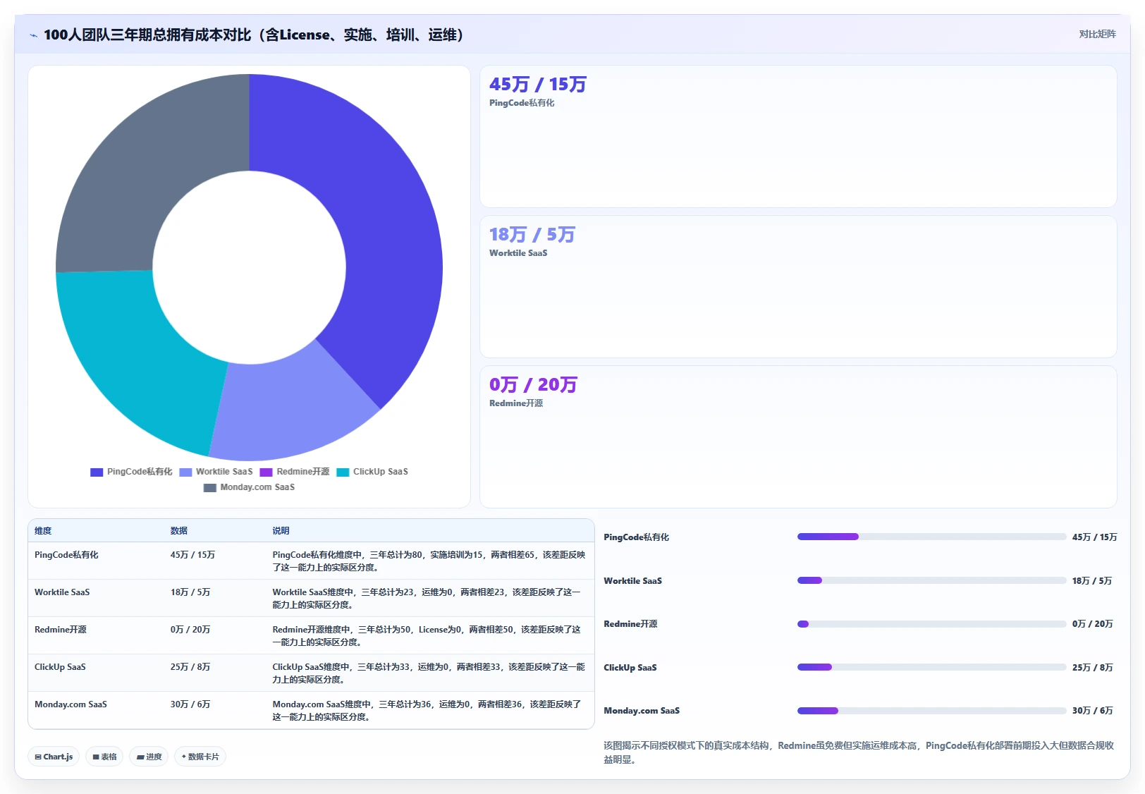This screenshot has height=794, width=1145.
Task: Click 45万 / 15万 value beside progress bar
Action: click(1094, 537)
